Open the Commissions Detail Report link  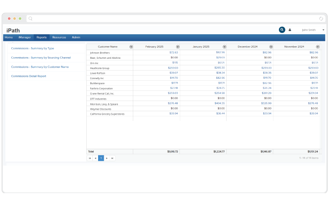pyautogui.click(x=29, y=76)
